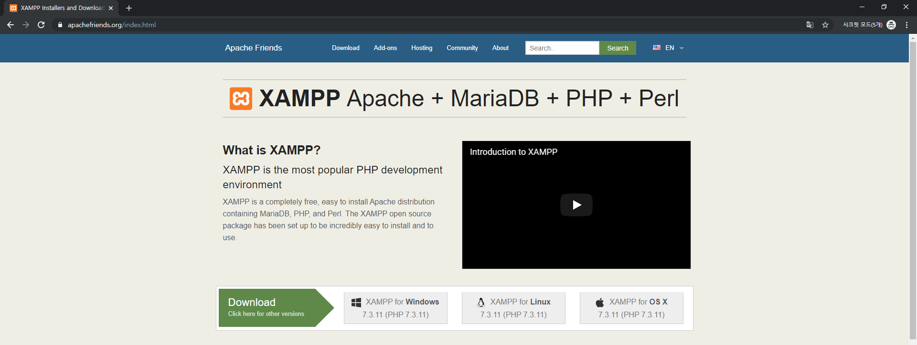
Task: Open the Community menu item
Action: pos(462,48)
